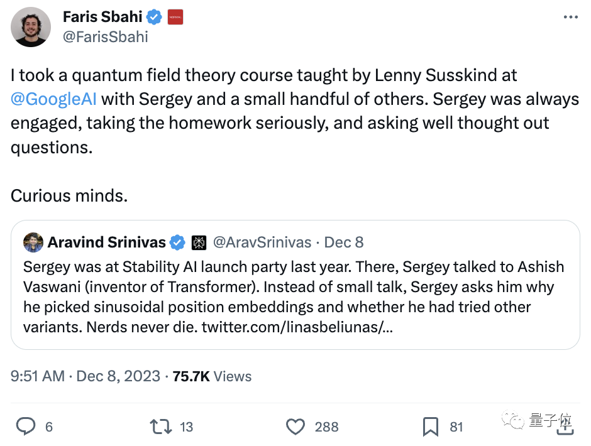Repost the tweet using the retweet icon
This screenshot has width=591, height=446.
[160, 427]
